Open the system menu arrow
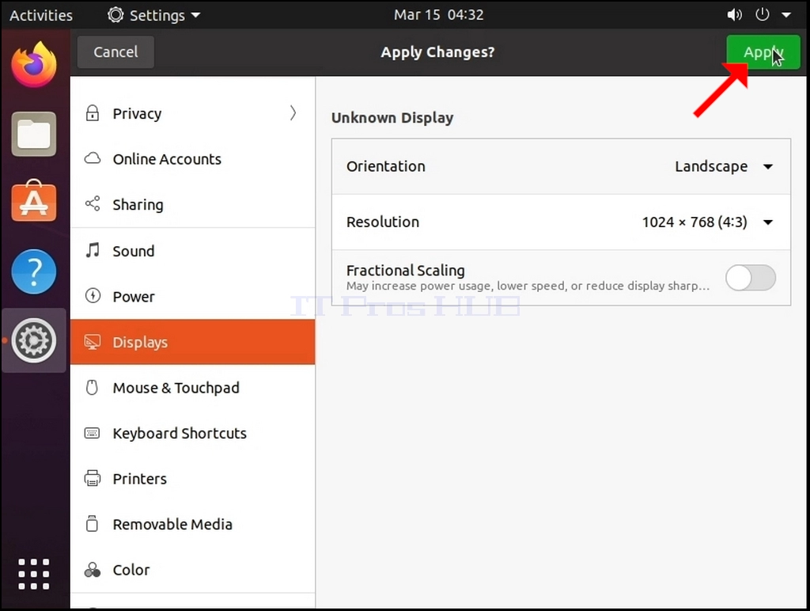The width and height of the screenshot is (810, 611). (786, 15)
